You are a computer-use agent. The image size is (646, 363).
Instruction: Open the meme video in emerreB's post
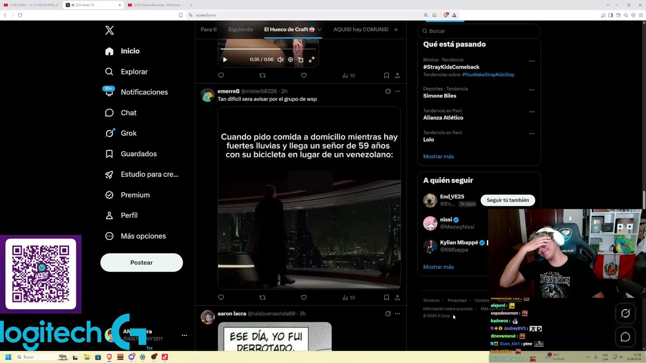pyautogui.click(x=309, y=198)
